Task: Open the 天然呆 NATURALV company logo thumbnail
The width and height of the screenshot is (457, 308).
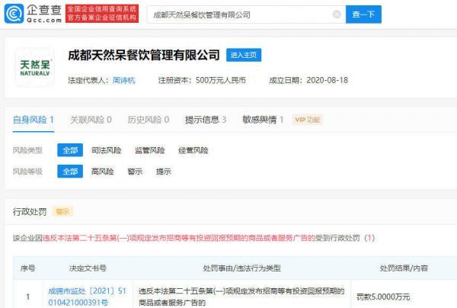Action: (x=35, y=68)
